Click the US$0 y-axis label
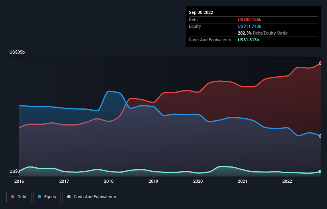 click(x=15, y=171)
